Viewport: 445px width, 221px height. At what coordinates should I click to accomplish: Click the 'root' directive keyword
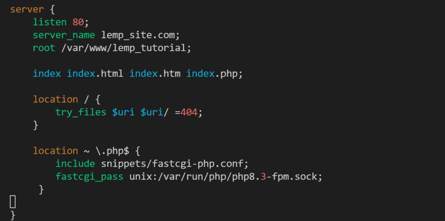point(44,48)
